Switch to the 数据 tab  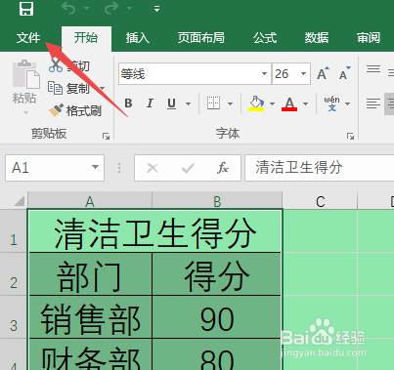(x=317, y=38)
